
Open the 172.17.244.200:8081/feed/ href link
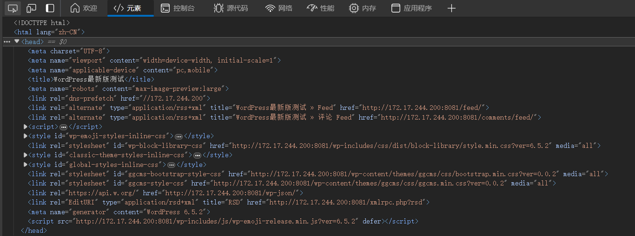[x=423, y=108]
